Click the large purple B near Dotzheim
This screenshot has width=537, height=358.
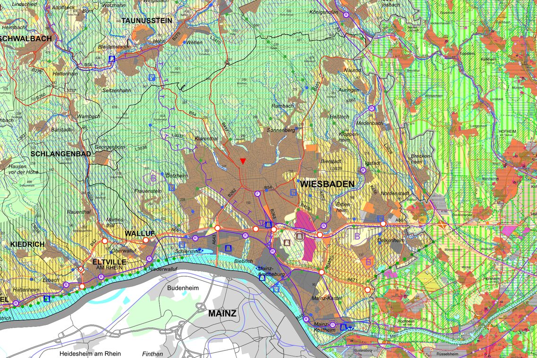click(153, 179)
